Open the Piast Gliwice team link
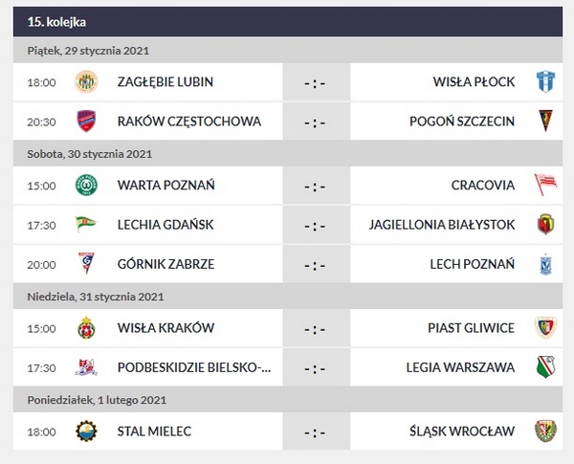The height and width of the screenshot is (464, 574). coord(471,328)
